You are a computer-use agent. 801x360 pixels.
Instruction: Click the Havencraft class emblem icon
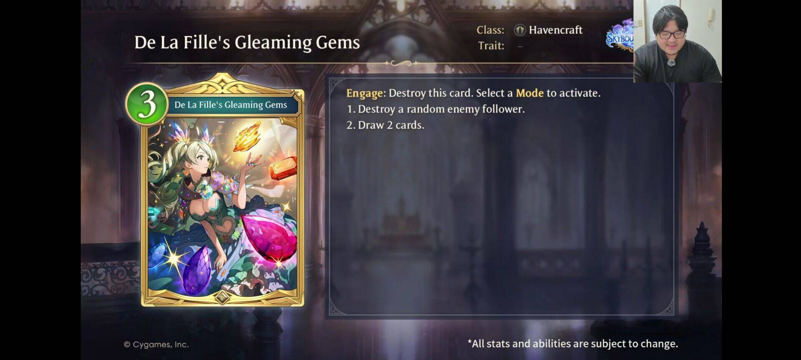(x=519, y=30)
